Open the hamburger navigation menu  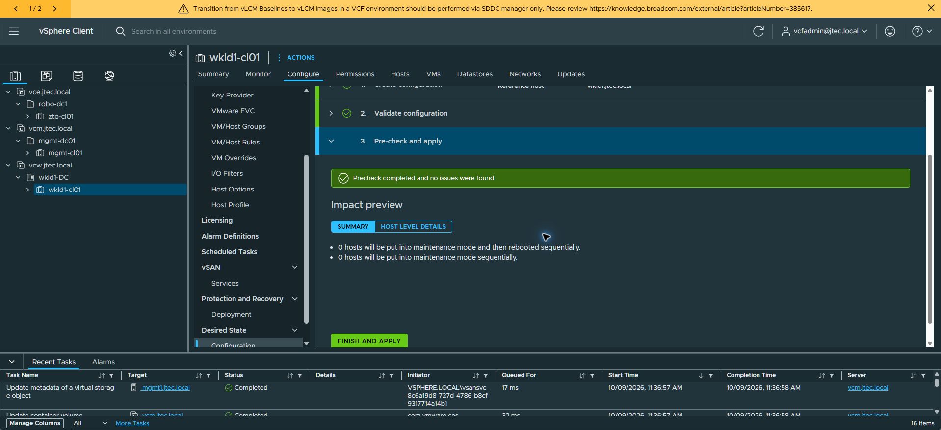pyautogui.click(x=14, y=31)
